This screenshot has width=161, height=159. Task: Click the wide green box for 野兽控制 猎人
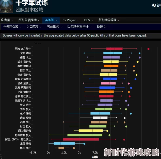pyautogui.click(x=85, y=135)
